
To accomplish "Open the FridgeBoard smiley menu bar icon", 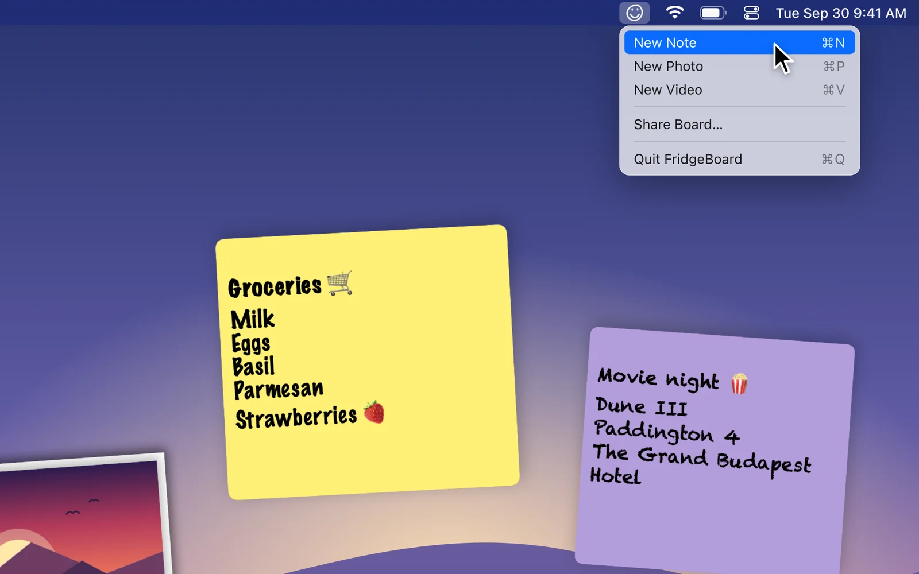I will pyautogui.click(x=634, y=13).
